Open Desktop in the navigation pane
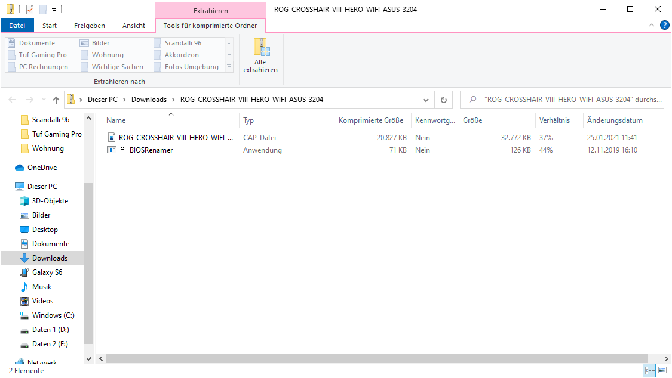The image size is (672, 378). pos(39,229)
